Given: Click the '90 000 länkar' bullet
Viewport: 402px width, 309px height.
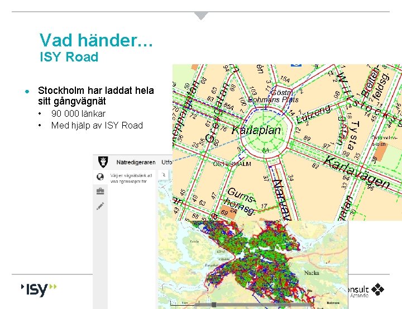Looking at the screenshot, I should 78,113.
